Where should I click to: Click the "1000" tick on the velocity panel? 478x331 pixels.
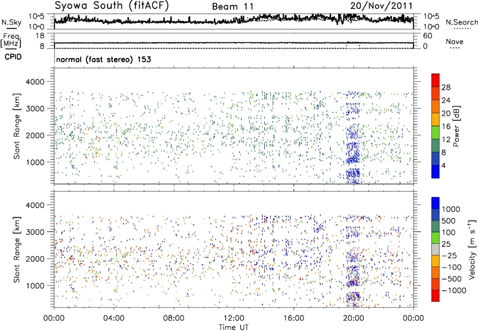[35, 286]
